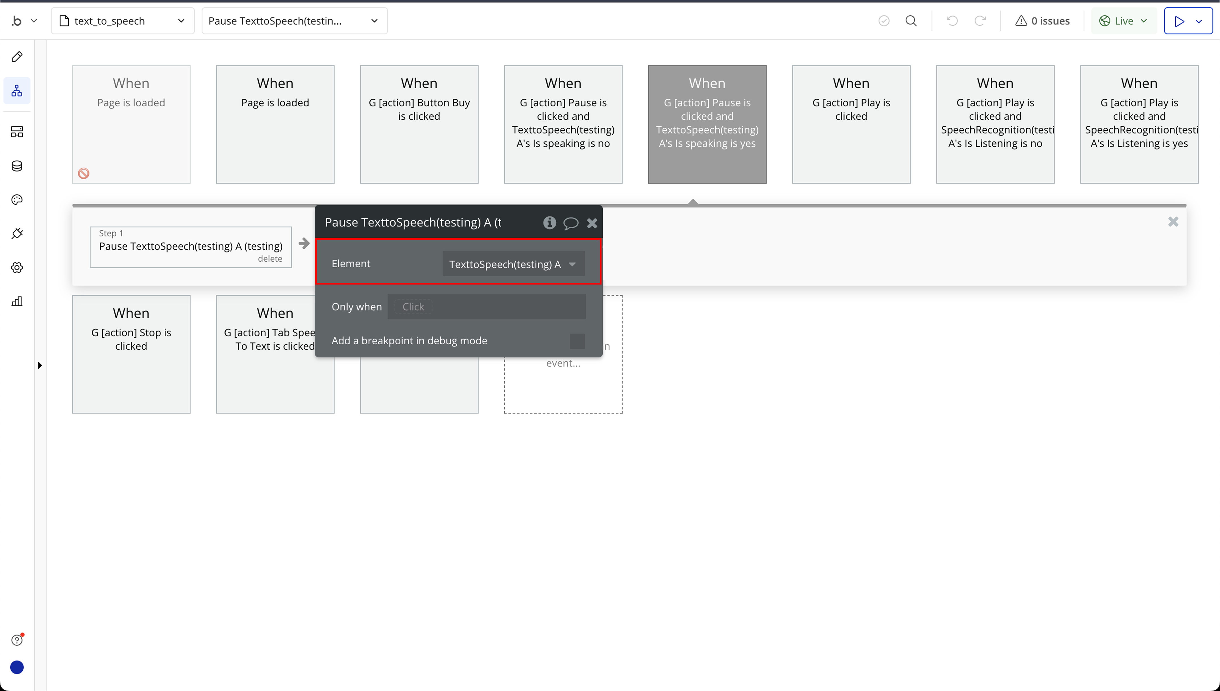The height and width of the screenshot is (691, 1220).
Task: Select the G [action] Stop is clicked event
Action: [131, 354]
